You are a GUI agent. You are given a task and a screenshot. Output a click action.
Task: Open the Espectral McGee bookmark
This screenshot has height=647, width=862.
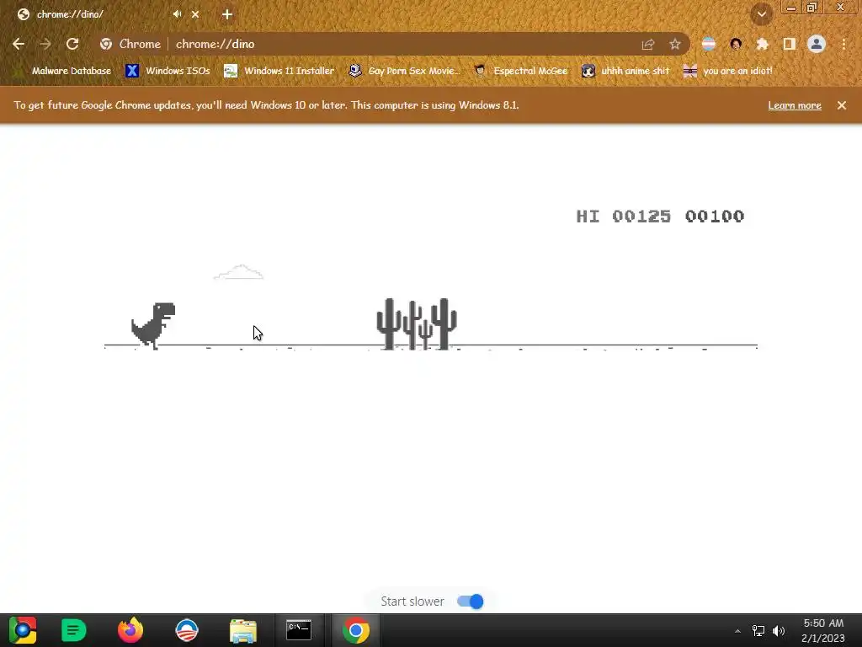pyautogui.click(x=520, y=71)
